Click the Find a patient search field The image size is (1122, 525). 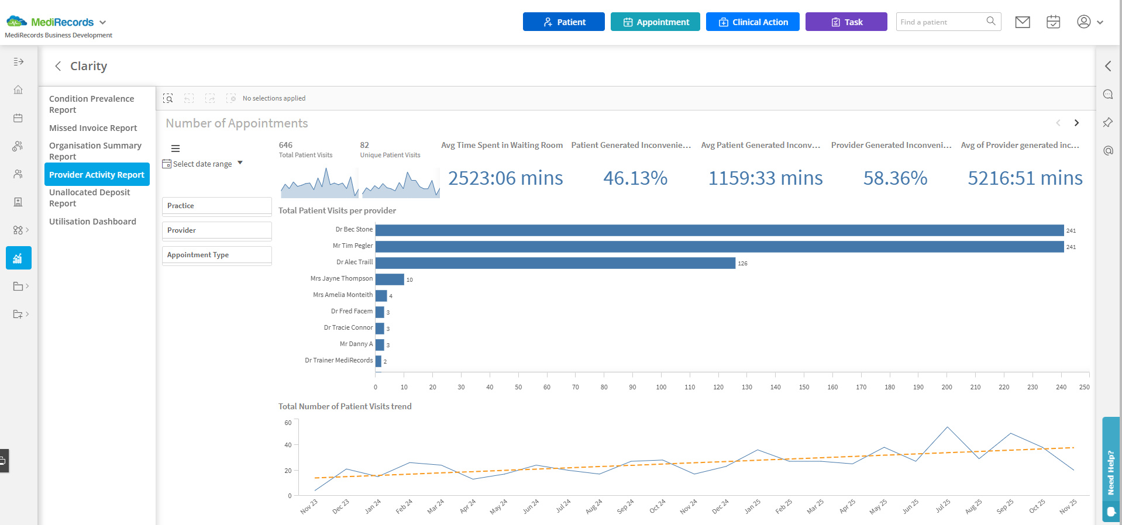[x=940, y=22]
